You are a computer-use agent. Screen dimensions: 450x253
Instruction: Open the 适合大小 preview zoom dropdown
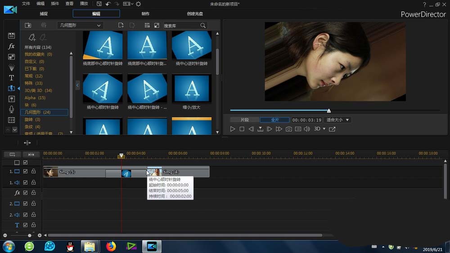click(x=338, y=120)
